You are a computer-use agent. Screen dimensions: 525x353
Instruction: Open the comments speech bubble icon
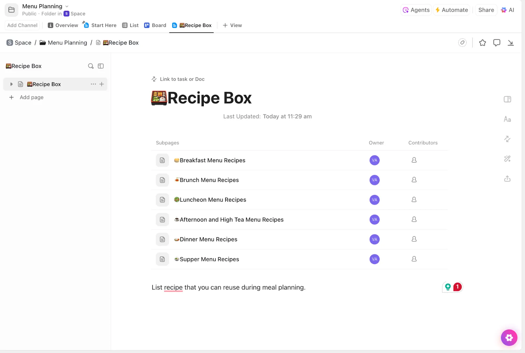click(497, 43)
